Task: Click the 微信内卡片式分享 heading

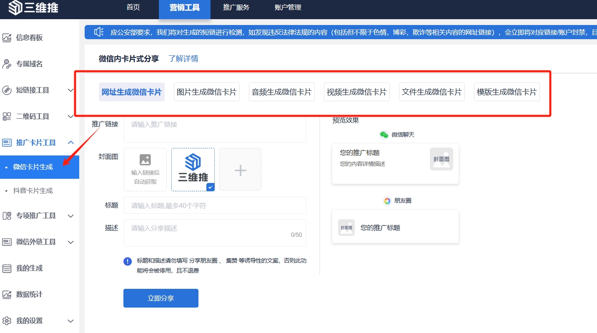Action: [x=129, y=59]
